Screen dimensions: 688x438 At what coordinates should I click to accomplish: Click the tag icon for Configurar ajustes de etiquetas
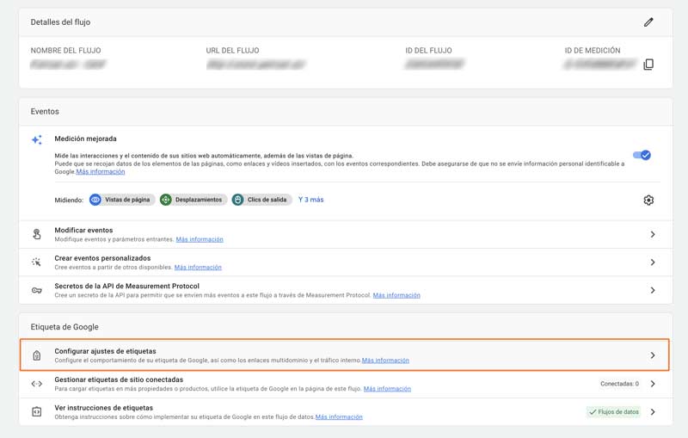pyautogui.click(x=37, y=355)
